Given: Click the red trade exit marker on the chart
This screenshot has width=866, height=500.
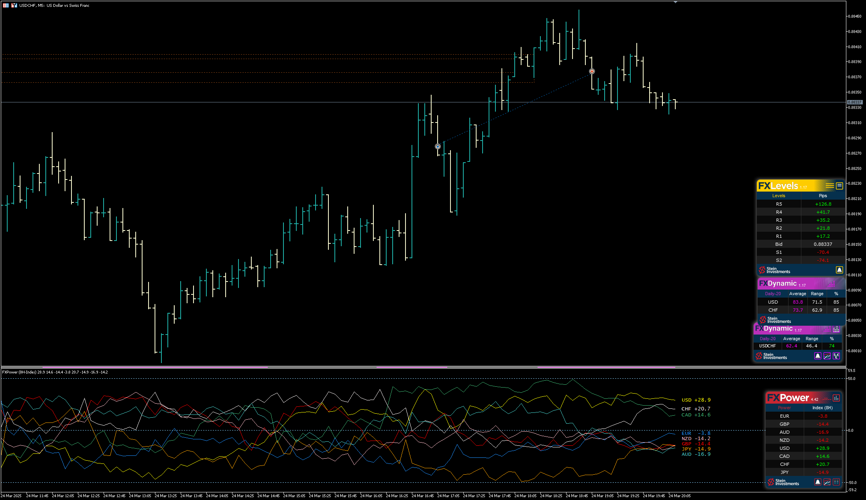Looking at the screenshot, I should 592,71.
